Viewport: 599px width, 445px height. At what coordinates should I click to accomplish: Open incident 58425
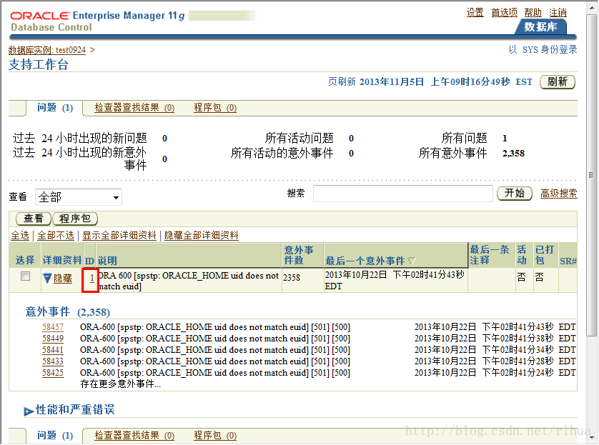[53, 373]
